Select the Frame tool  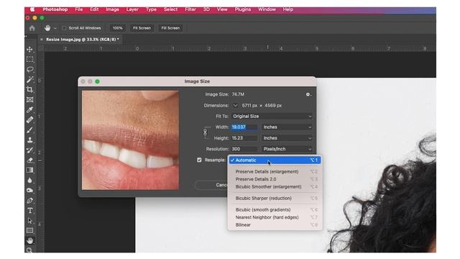tap(30, 100)
